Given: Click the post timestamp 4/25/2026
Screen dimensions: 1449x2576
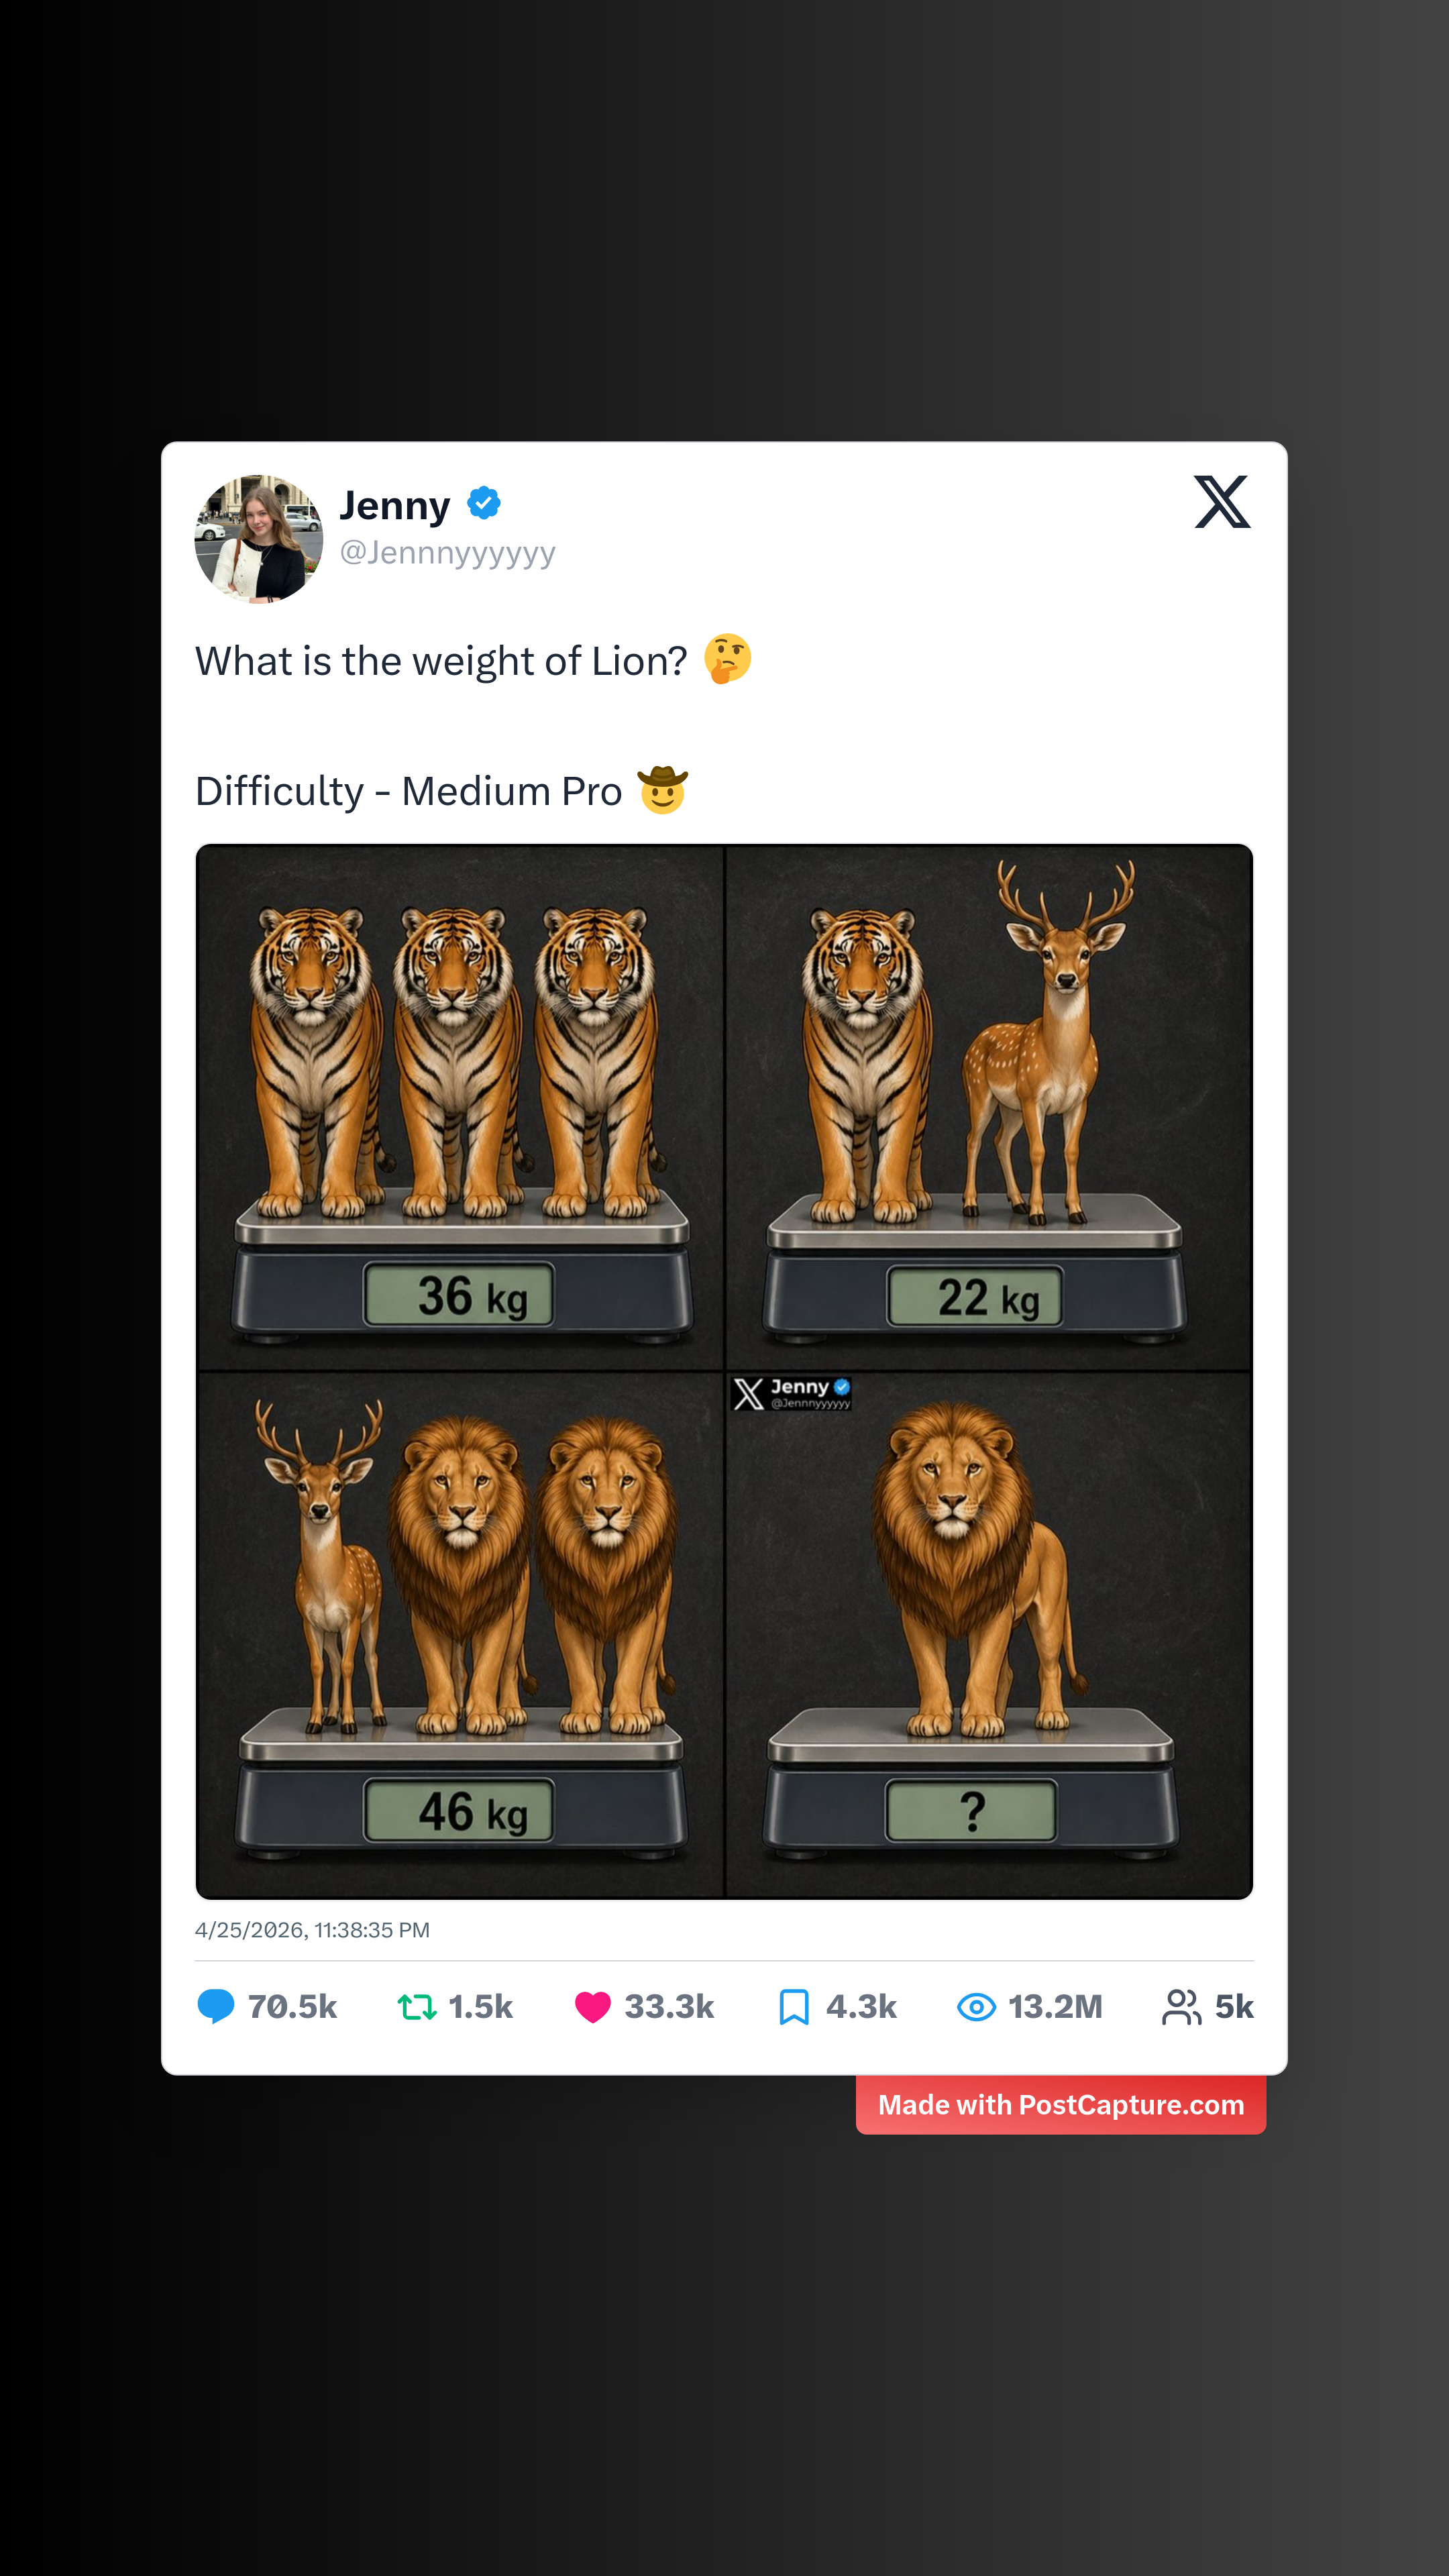Looking at the screenshot, I should 312,1930.
